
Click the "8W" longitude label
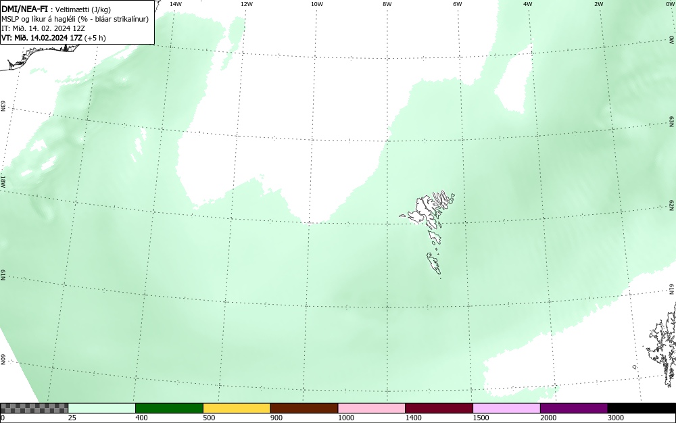(x=387, y=4)
